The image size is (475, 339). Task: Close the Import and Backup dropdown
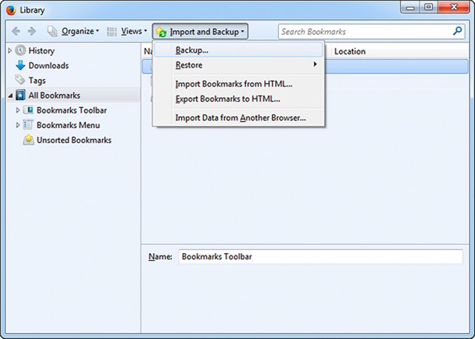[201, 32]
